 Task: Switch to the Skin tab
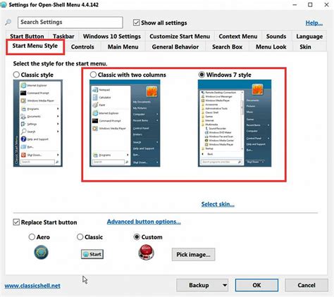click(305, 46)
